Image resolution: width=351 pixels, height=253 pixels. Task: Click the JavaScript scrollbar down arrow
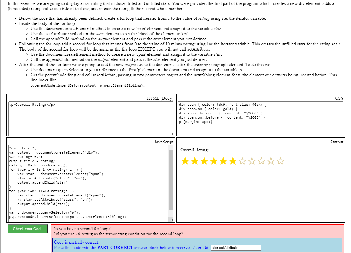click(171, 214)
